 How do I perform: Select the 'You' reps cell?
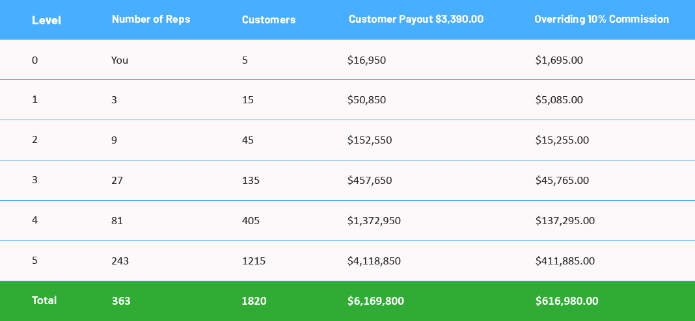point(120,60)
